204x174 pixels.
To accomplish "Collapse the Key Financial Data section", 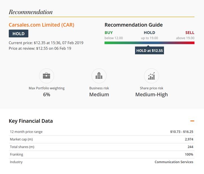I will pos(192,121).
